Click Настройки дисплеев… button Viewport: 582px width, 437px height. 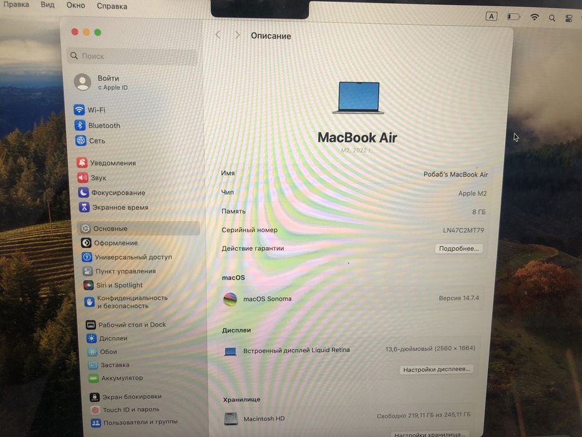[x=437, y=370]
